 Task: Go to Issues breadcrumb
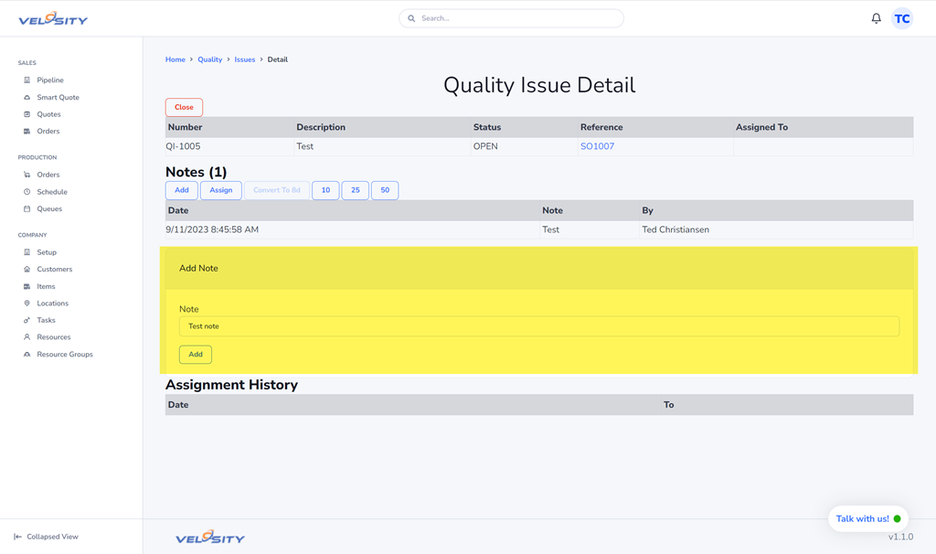pos(245,59)
